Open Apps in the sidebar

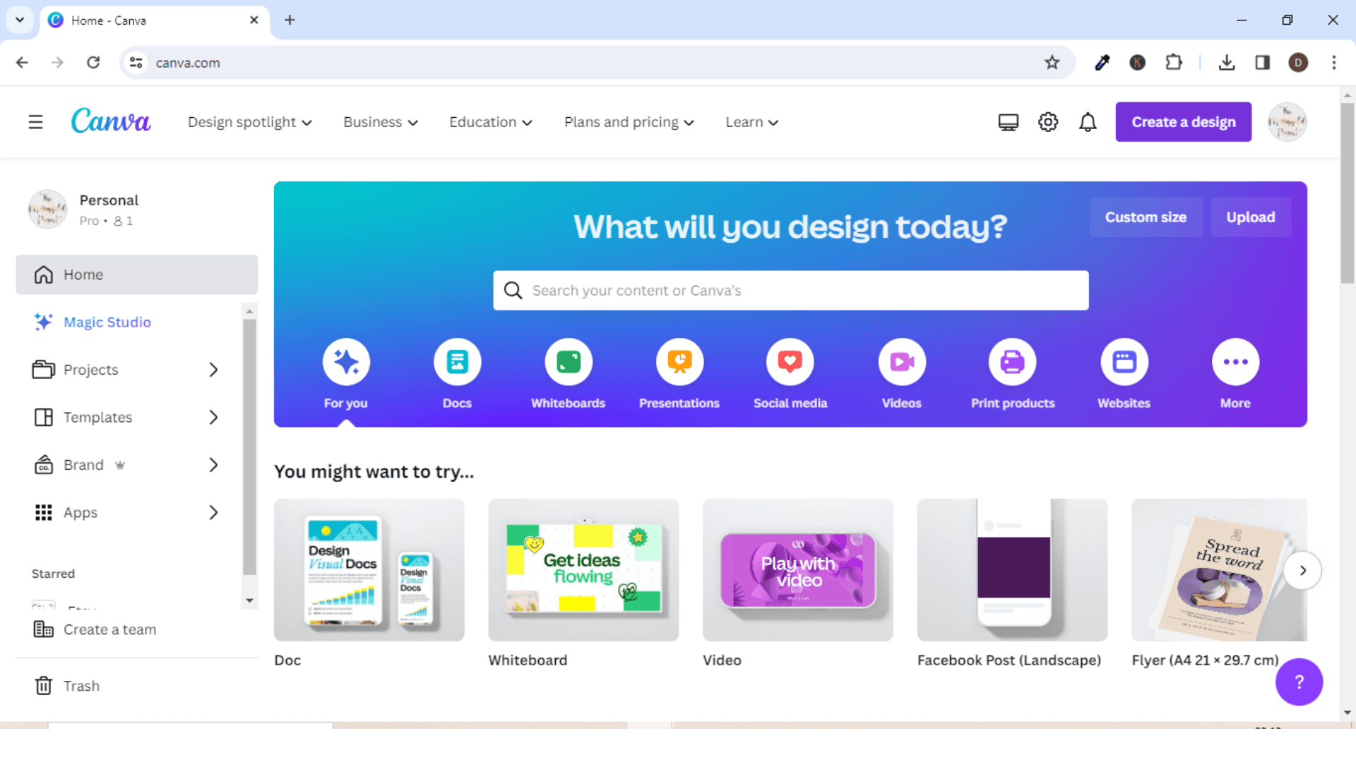(80, 513)
